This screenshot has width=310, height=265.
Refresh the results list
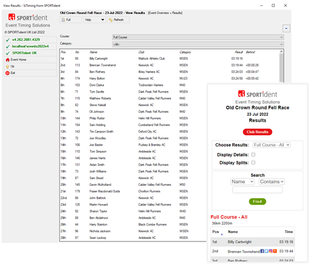(119, 19)
